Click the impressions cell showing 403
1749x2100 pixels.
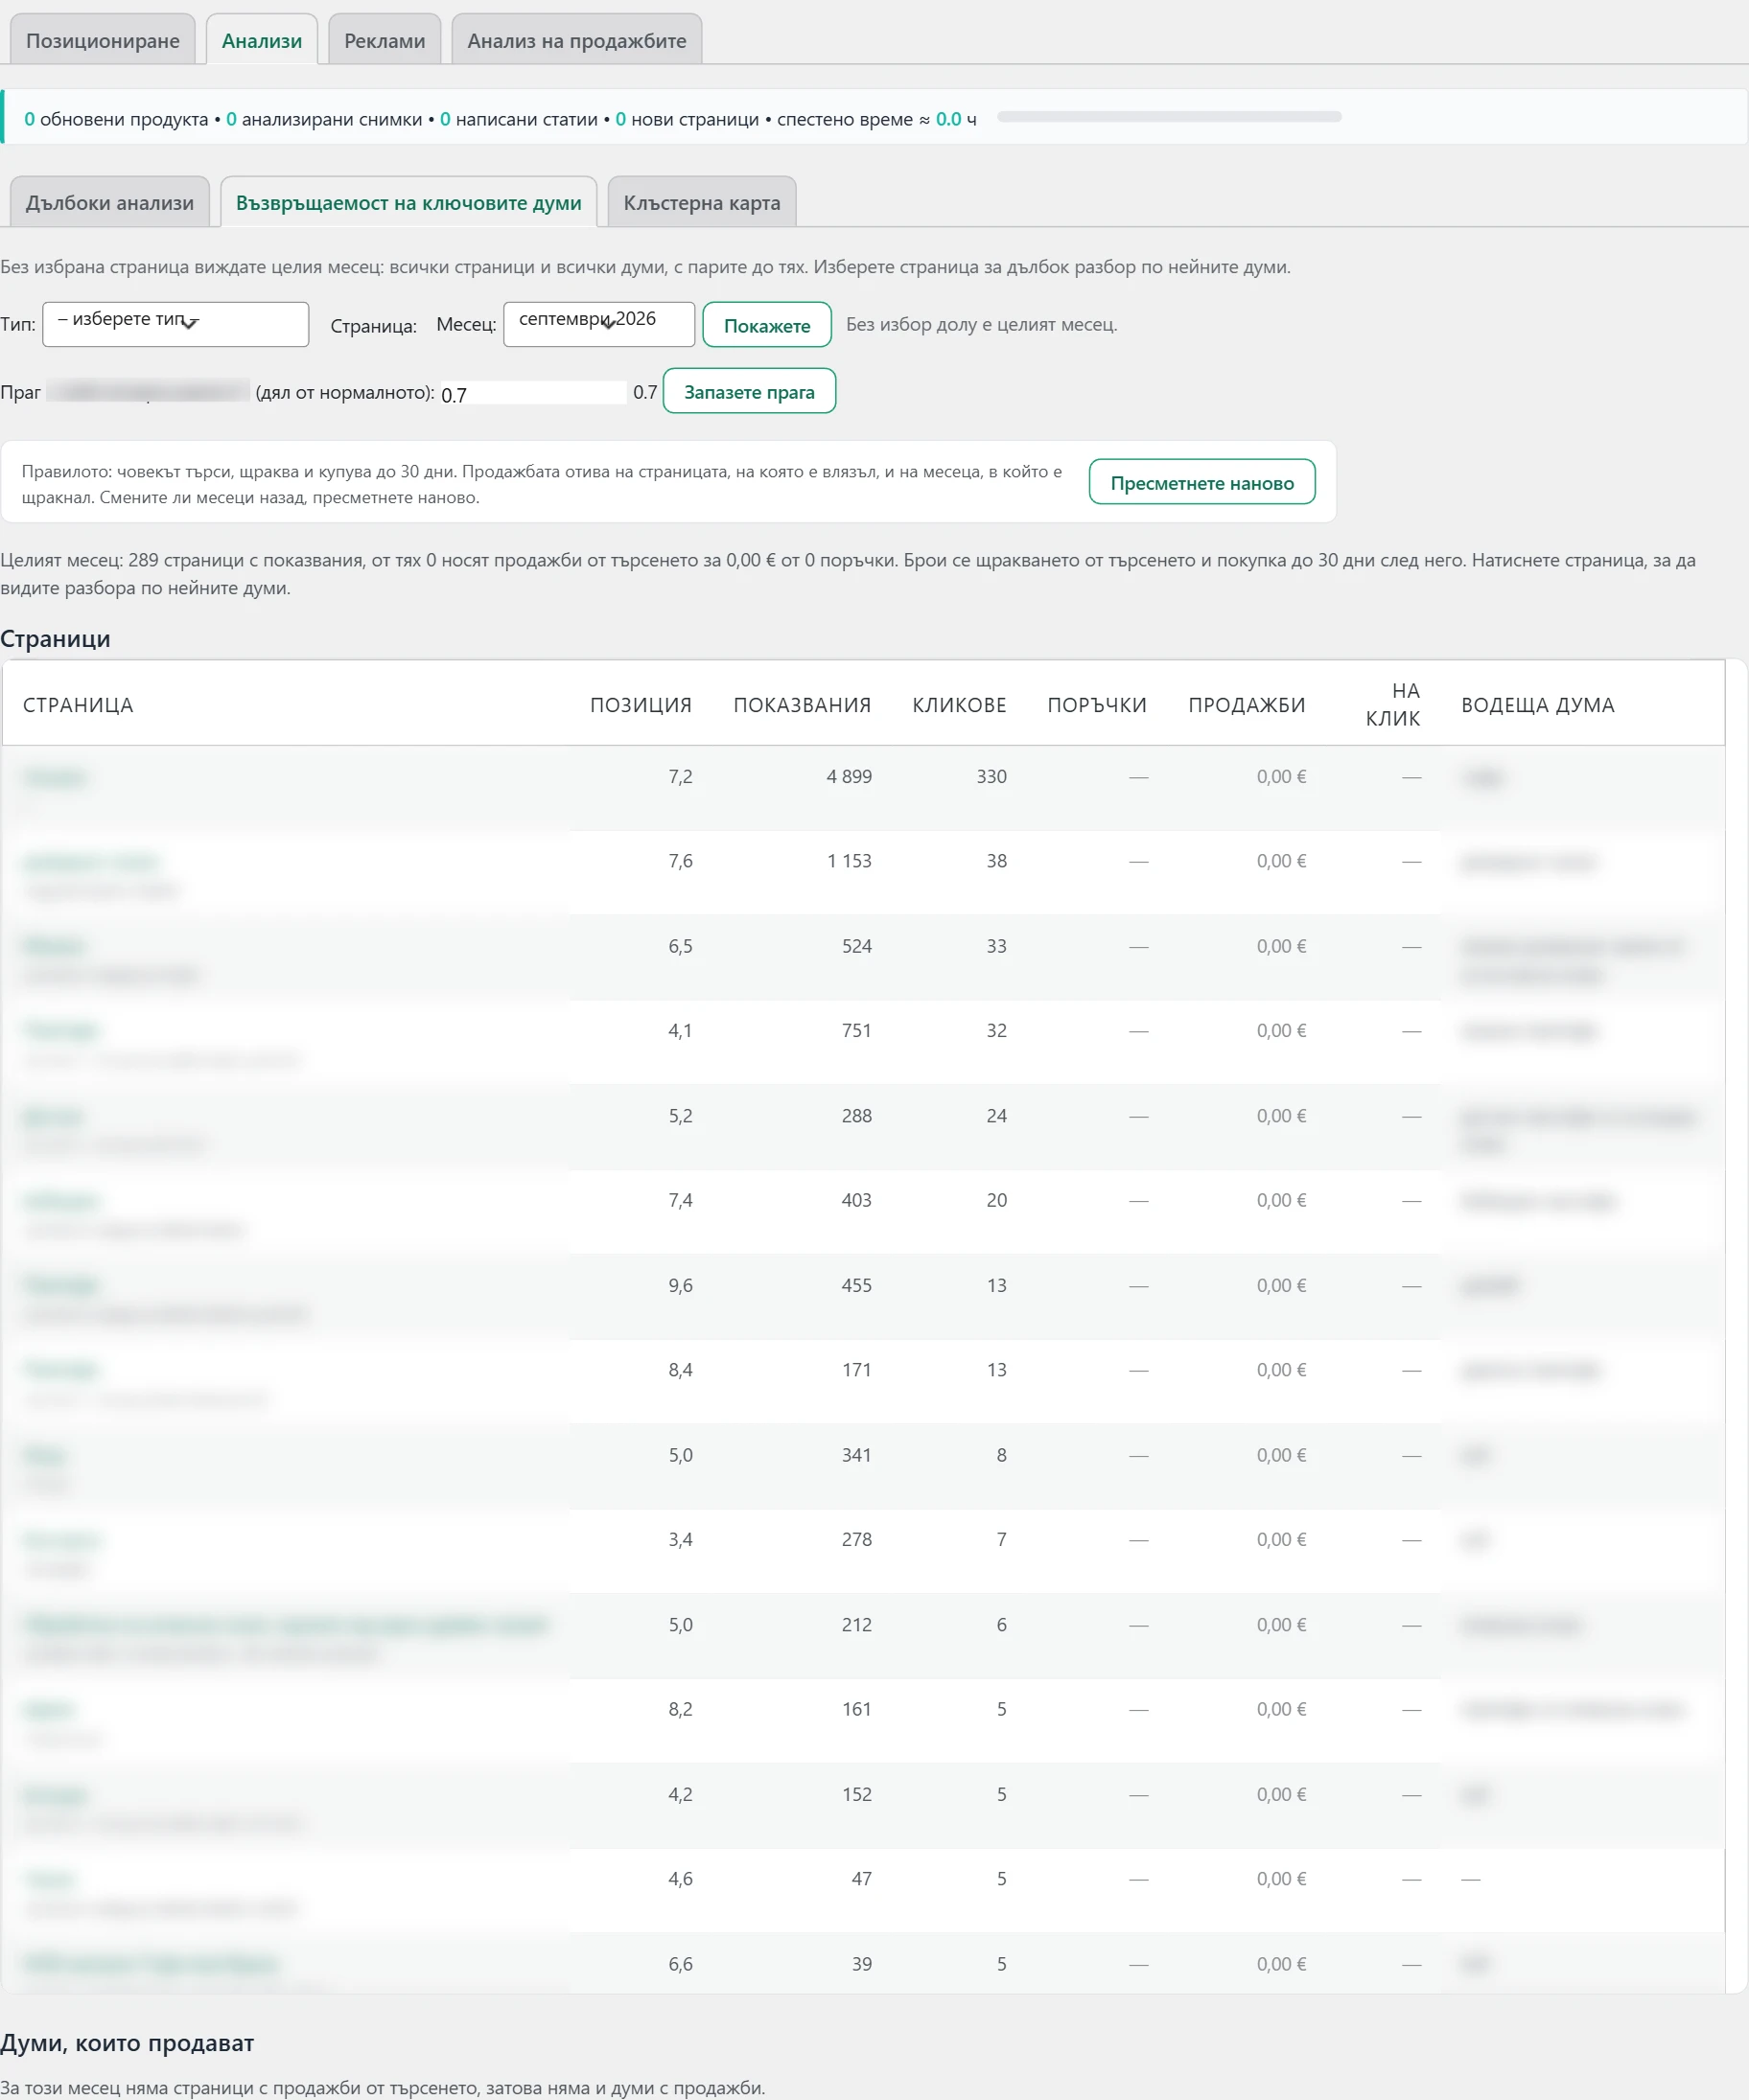(856, 1199)
